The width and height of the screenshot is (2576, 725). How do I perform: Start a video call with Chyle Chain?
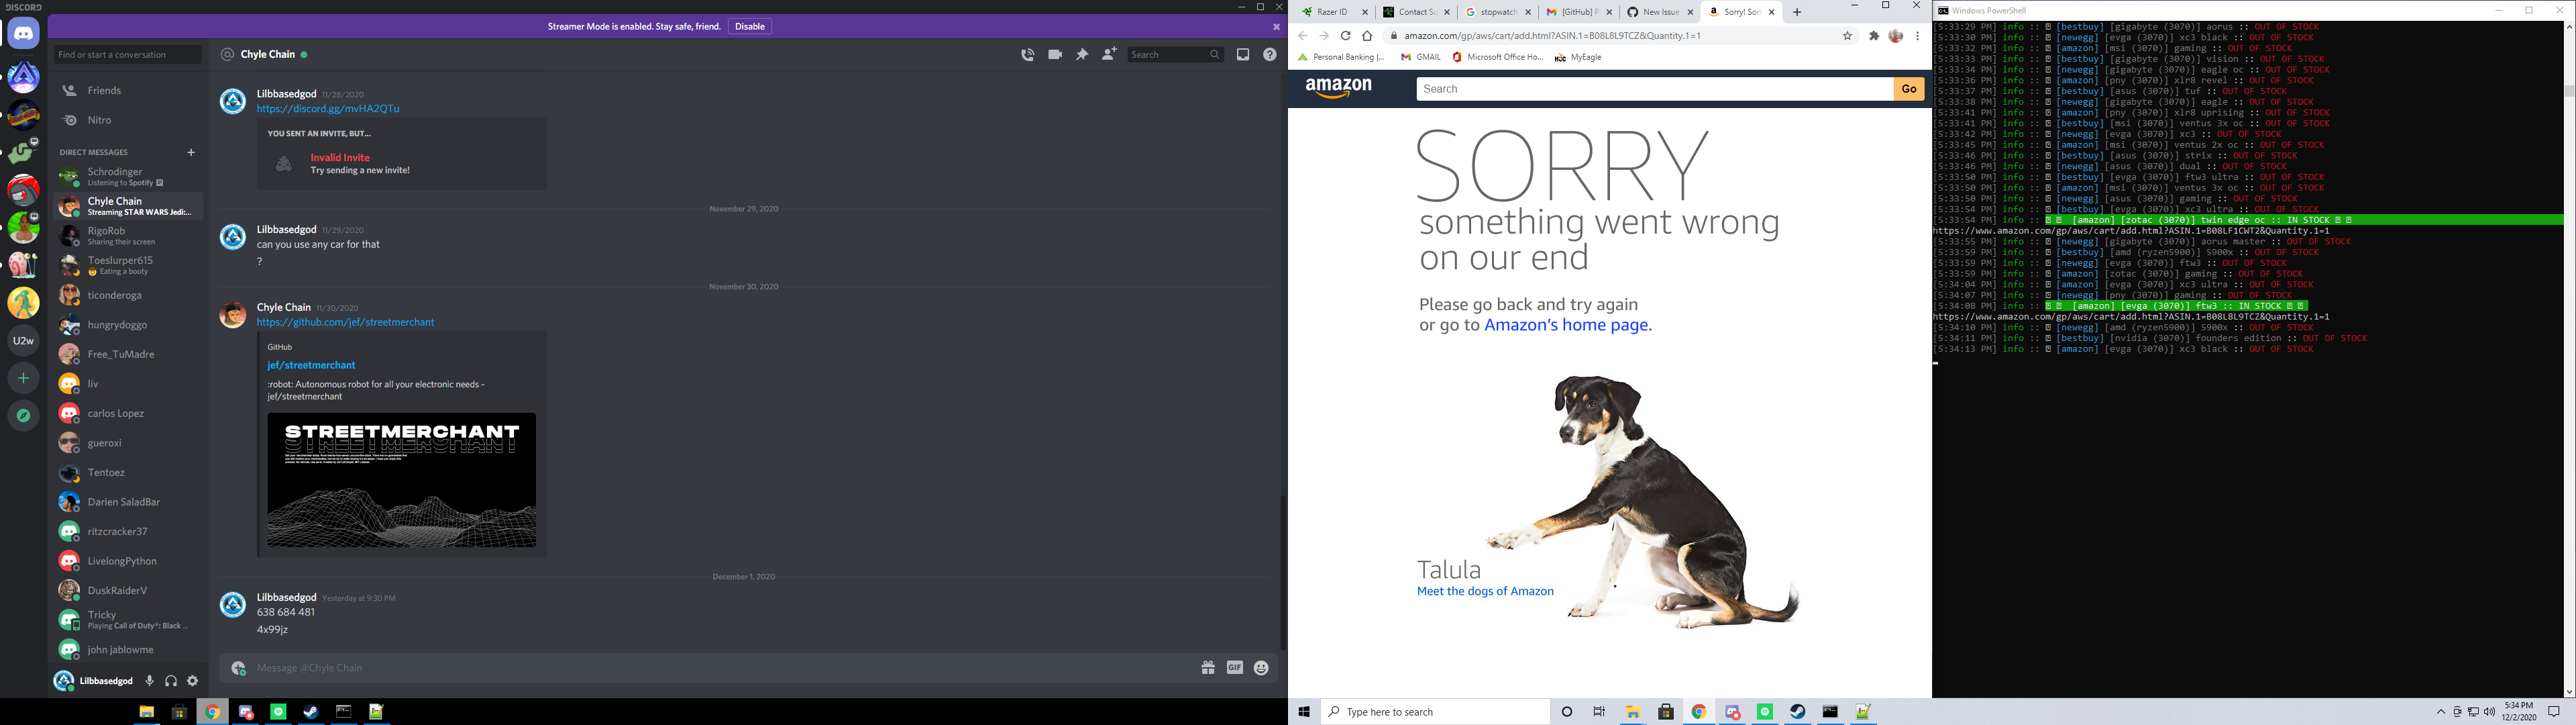[x=1054, y=54]
